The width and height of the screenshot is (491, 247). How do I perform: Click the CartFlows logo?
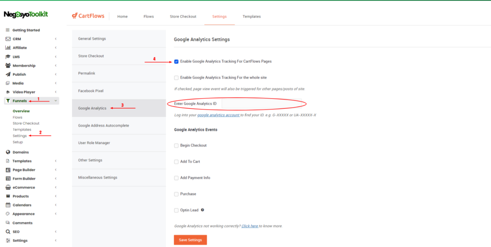[88, 16]
